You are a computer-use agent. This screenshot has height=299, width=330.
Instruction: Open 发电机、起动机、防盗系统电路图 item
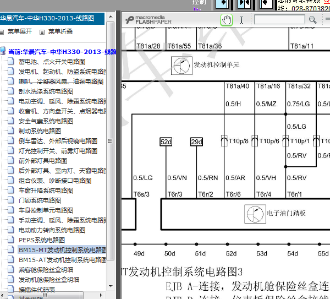(x=62, y=72)
